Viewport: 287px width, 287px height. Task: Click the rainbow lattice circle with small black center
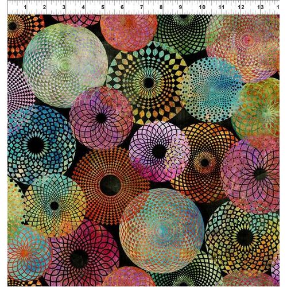point(55,205)
